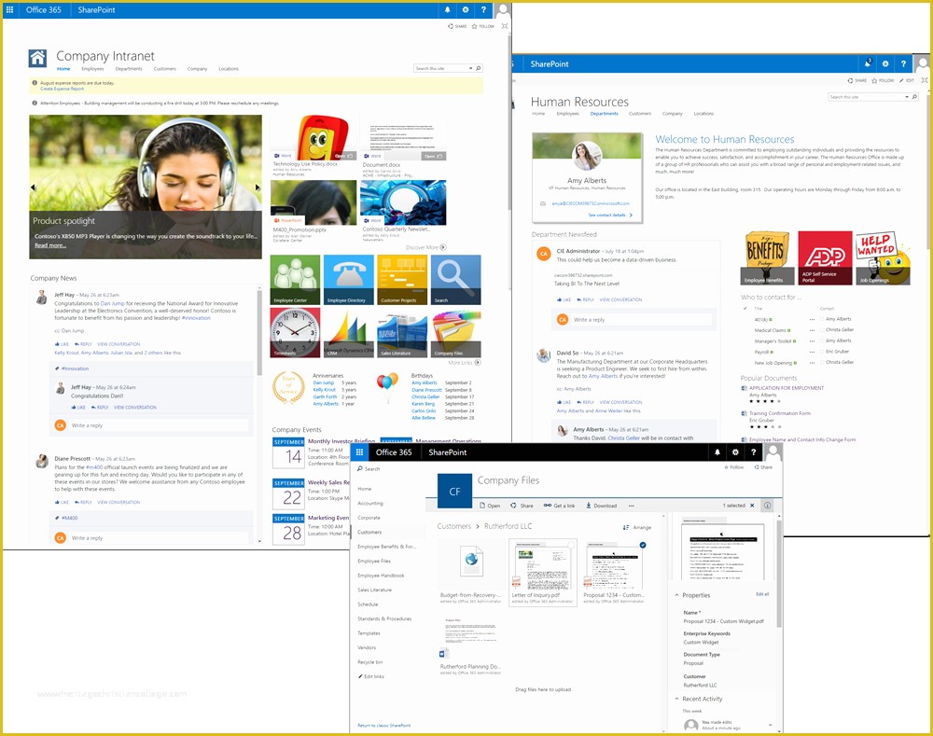Select the Letter of Inquiry.pdf selection circle

pos(571,545)
